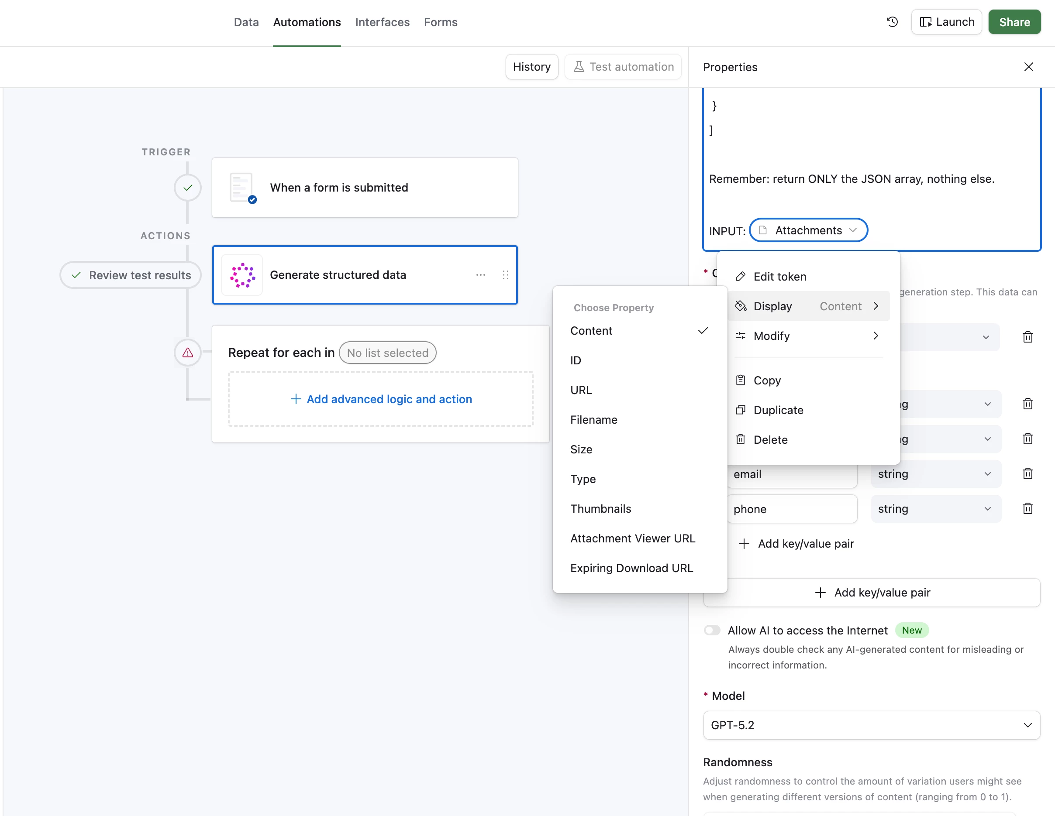Open the Generate structured data options ellipsis
Viewport: 1055px width, 816px height.
tap(480, 275)
